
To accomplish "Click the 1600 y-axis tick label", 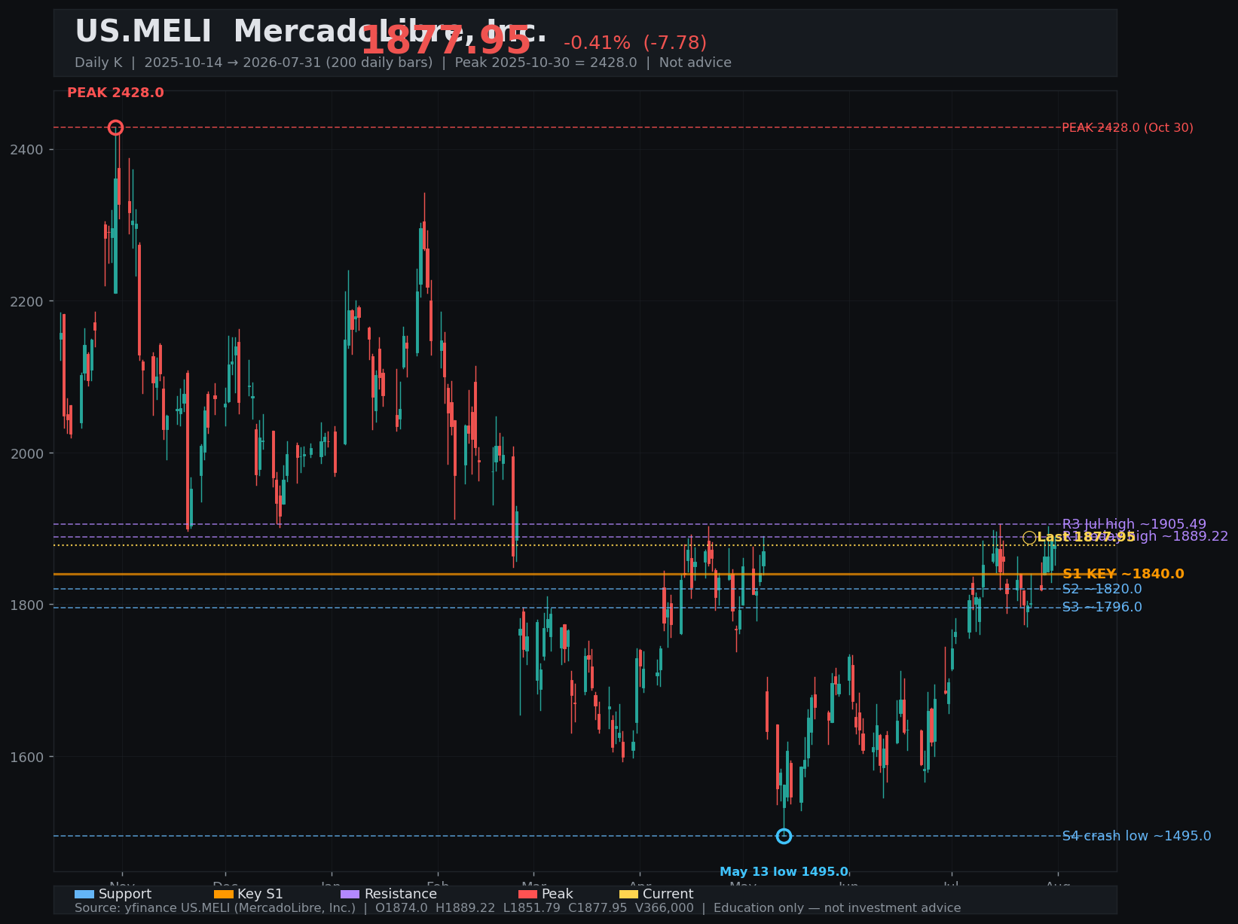I will [27, 757].
